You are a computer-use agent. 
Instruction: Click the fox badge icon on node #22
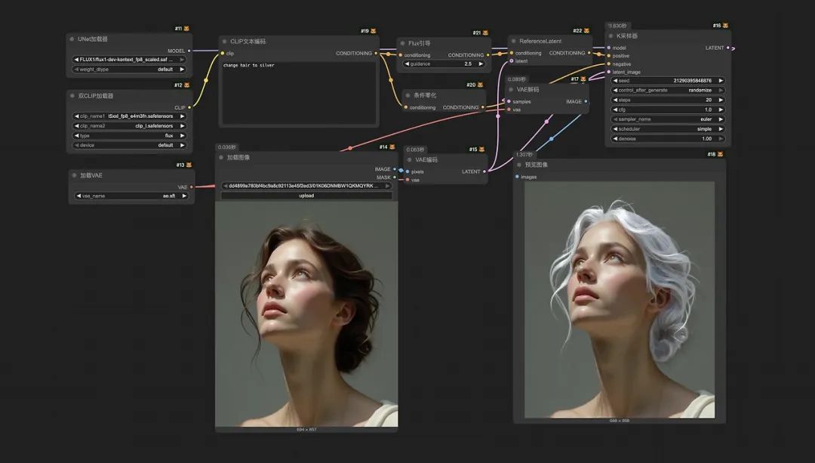586,31
